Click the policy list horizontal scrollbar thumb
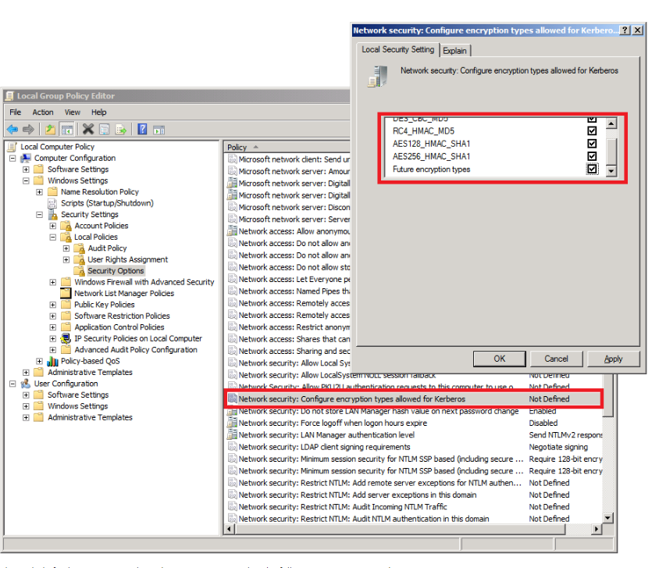This screenshot has height=568, width=659. pos(401,529)
